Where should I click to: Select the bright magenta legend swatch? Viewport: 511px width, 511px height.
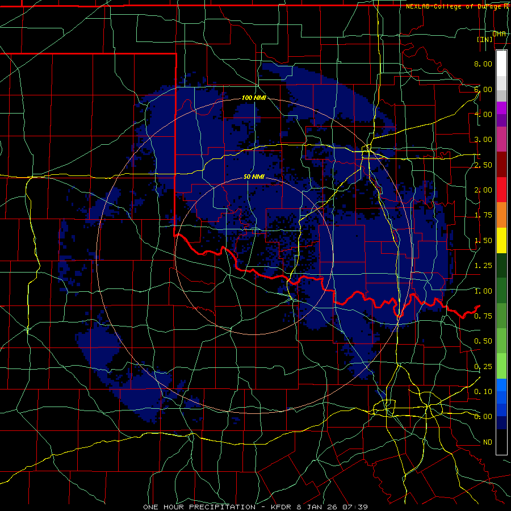tap(501, 108)
